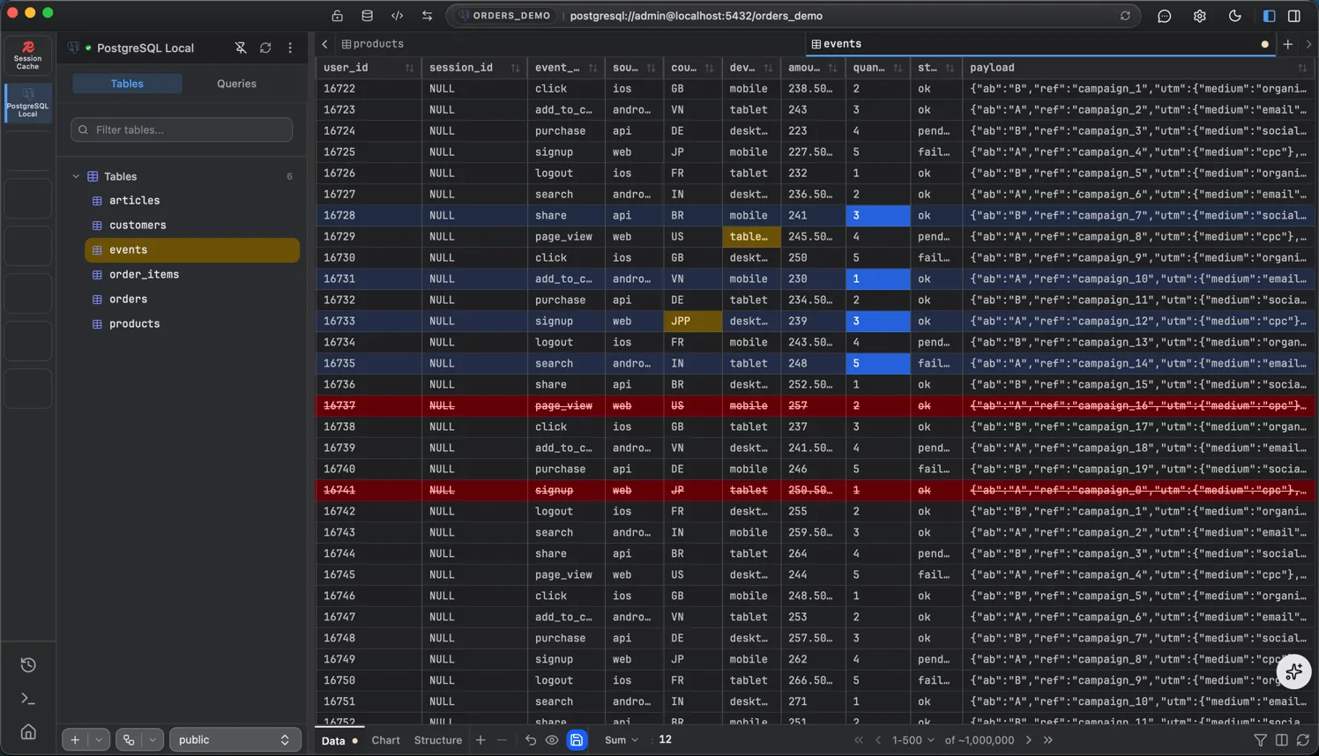
Task: Open the chat bubble icon in the toolbar
Action: (x=1165, y=16)
